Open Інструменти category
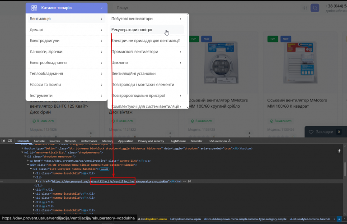Viewport: 347px width, 224px height. point(66,96)
